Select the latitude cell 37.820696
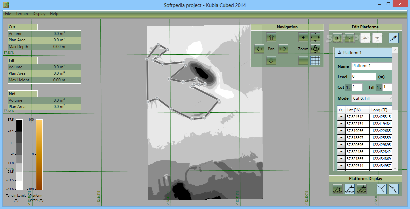410x209 pixels. point(357,145)
